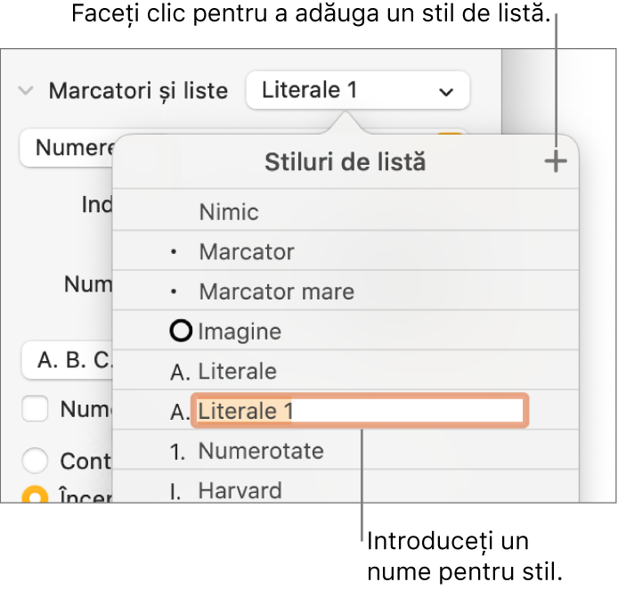Click the Stiluri de listă header
This screenshot has width=618, height=590.
(x=346, y=161)
